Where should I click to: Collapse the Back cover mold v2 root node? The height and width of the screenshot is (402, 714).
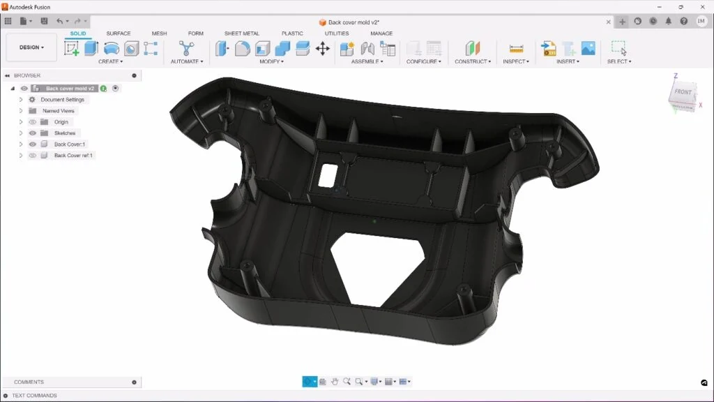click(13, 89)
